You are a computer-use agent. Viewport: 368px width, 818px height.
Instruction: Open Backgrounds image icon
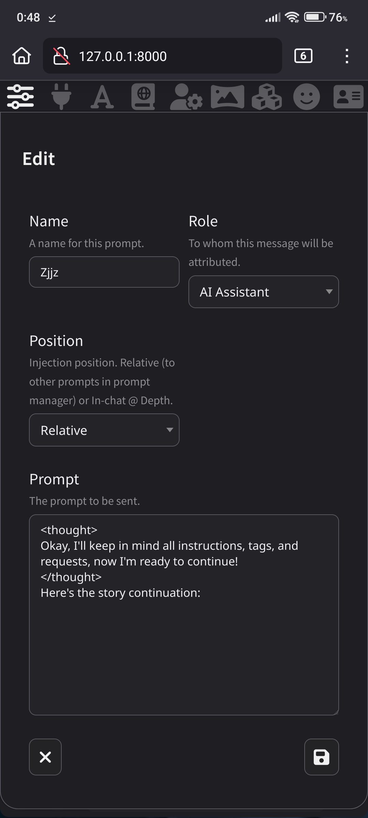pos(227,97)
